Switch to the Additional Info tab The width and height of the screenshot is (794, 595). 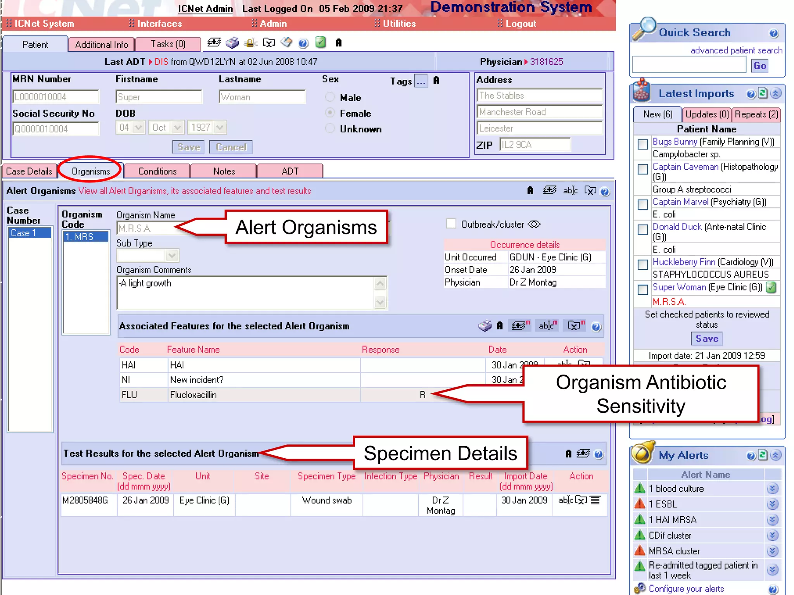(x=102, y=45)
